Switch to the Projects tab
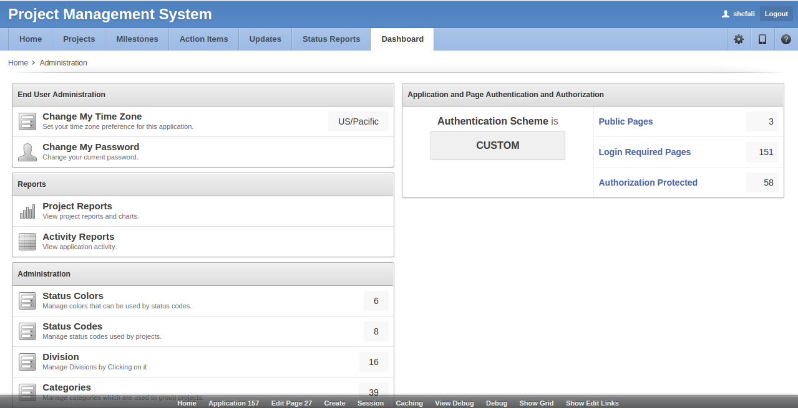798x408 pixels. [x=79, y=39]
